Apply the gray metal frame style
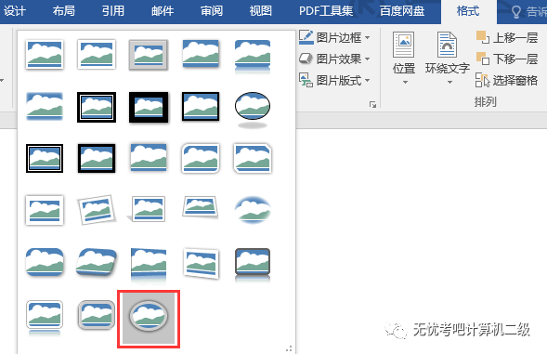Screen dimensions: 547x354 (149, 55)
